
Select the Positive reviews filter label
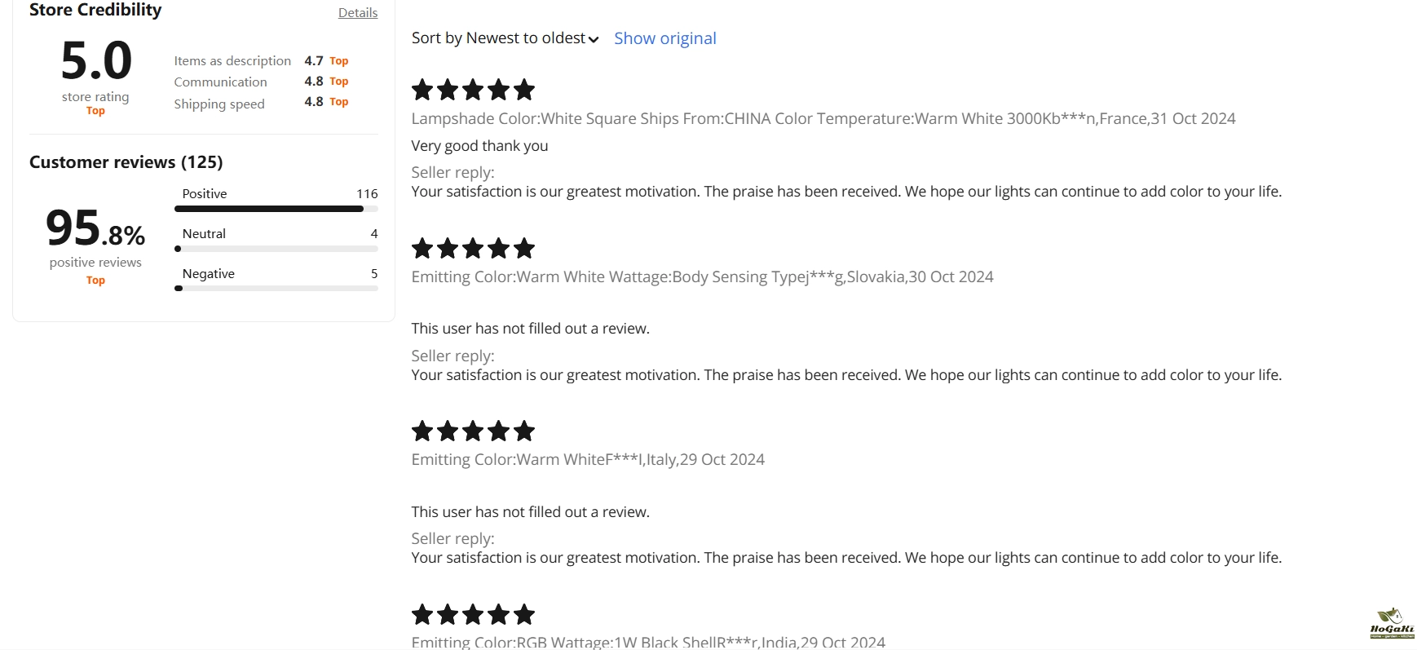pos(205,193)
